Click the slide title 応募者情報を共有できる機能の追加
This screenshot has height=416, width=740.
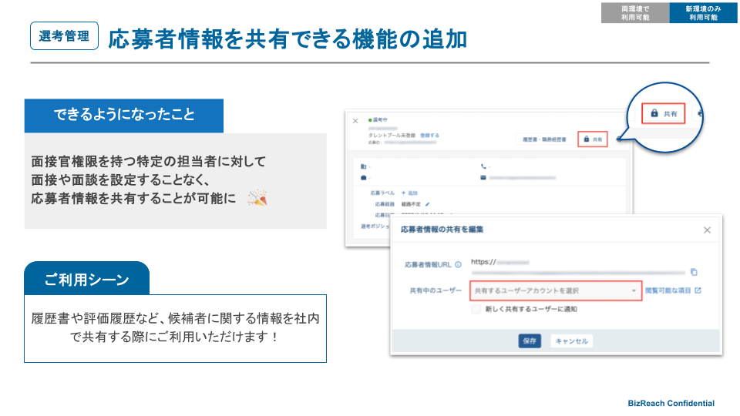288,39
